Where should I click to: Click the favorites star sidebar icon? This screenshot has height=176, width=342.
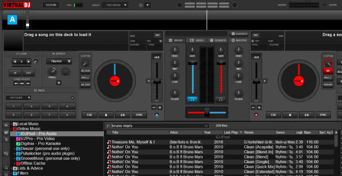point(6,125)
